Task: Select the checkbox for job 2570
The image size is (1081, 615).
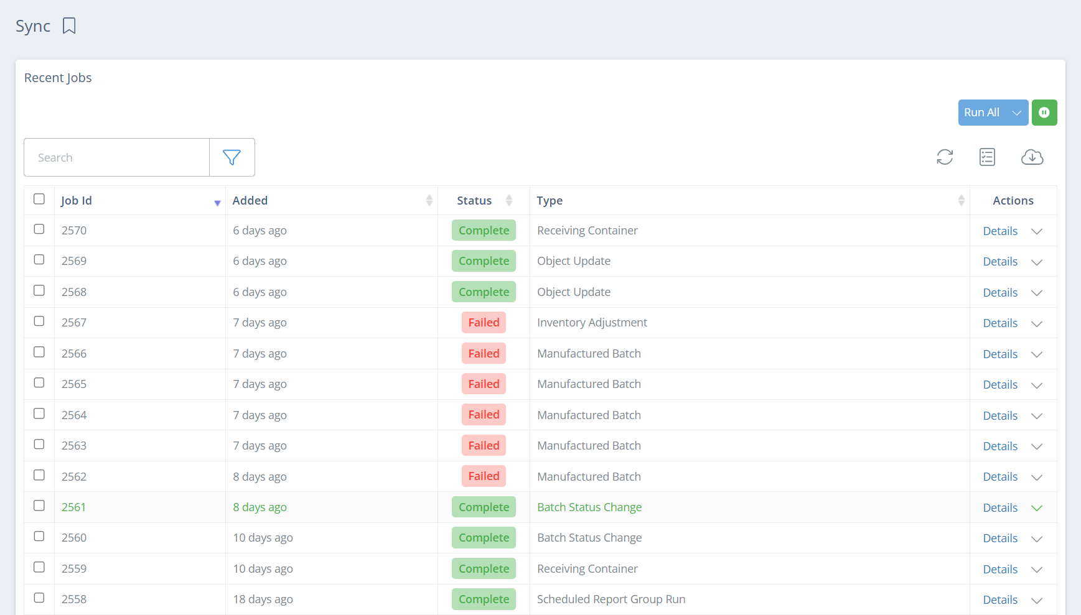Action: [39, 229]
